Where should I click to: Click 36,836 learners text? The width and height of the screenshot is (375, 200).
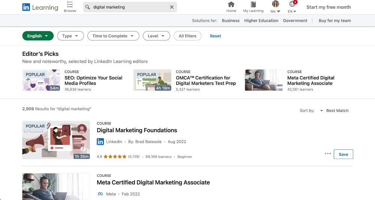pyautogui.click(x=78, y=90)
